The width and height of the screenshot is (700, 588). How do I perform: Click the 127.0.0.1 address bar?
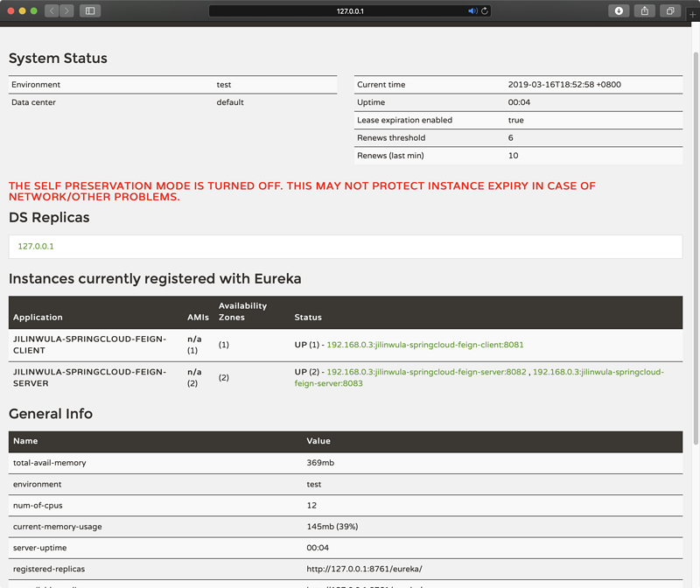(350, 10)
